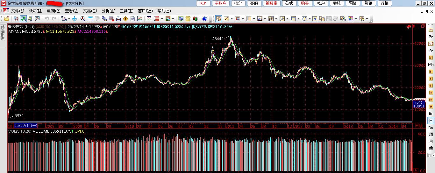This screenshot has width=435, height=173.
Task: Switch to weekly period '周'
Action: pyautogui.click(x=431, y=135)
